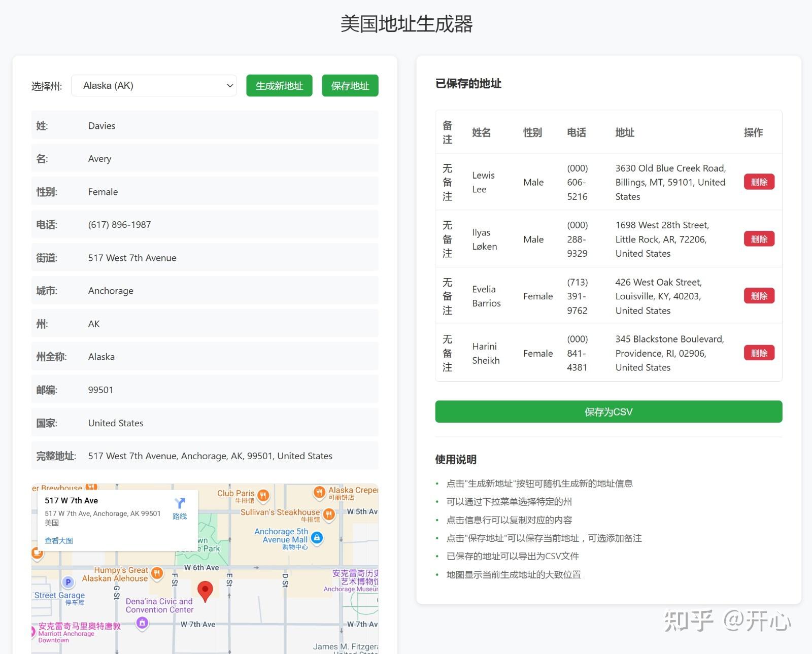Click the red location pin on map
Image resolution: width=812 pixels, height=654 pixels.
[x=205, y=592]
